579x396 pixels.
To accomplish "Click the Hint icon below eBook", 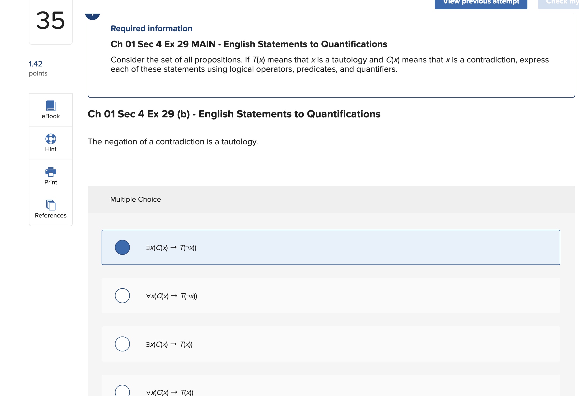I will tap(51, 139).
